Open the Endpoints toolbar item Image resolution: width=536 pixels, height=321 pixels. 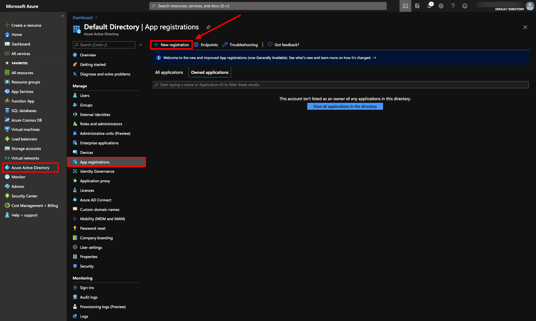click(209, 44)
